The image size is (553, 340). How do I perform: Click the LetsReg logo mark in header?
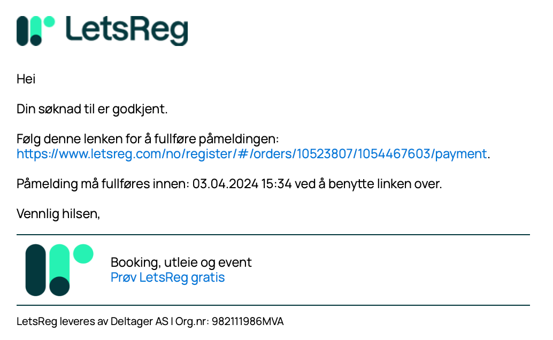click(x=36, y=30)
